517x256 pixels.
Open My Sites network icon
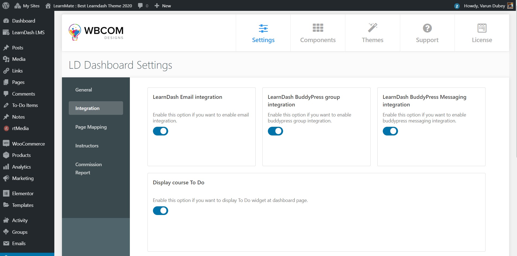click(18, 6)
